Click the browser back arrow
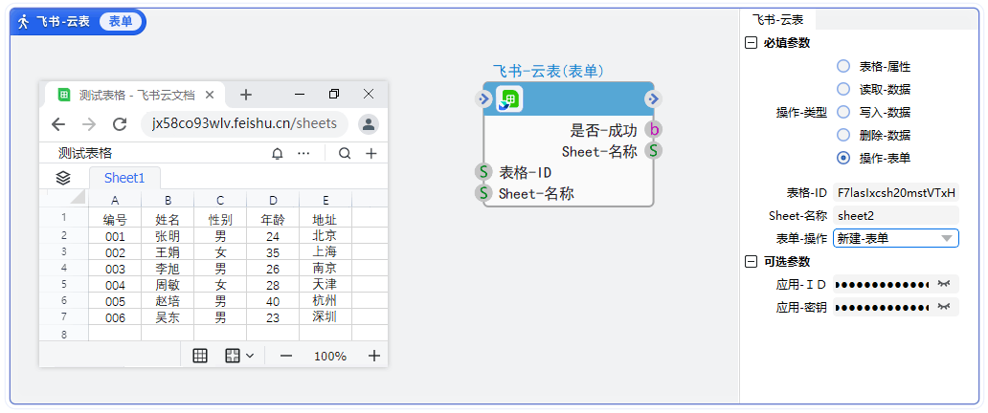 [58, 124]
